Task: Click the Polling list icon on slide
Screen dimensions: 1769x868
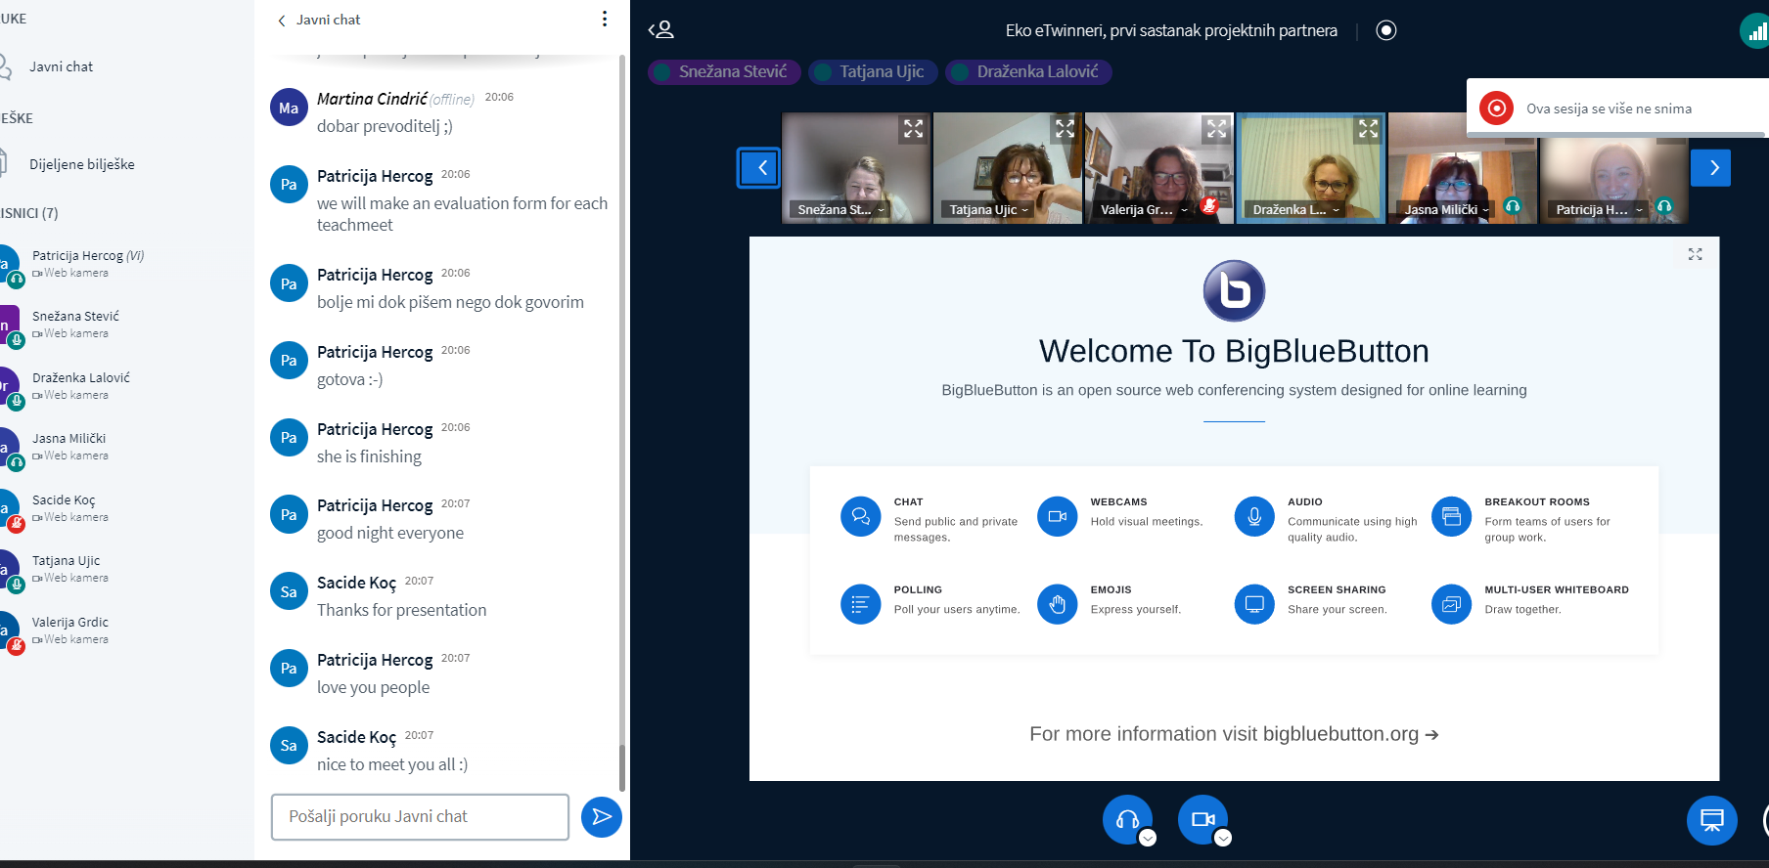Action: 861,605
